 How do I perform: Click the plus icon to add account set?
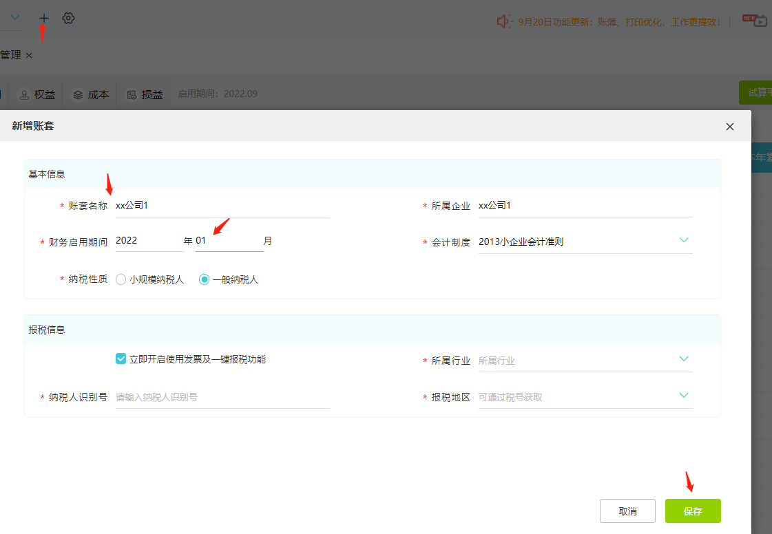pyautogui.click(x=44, y=18)
